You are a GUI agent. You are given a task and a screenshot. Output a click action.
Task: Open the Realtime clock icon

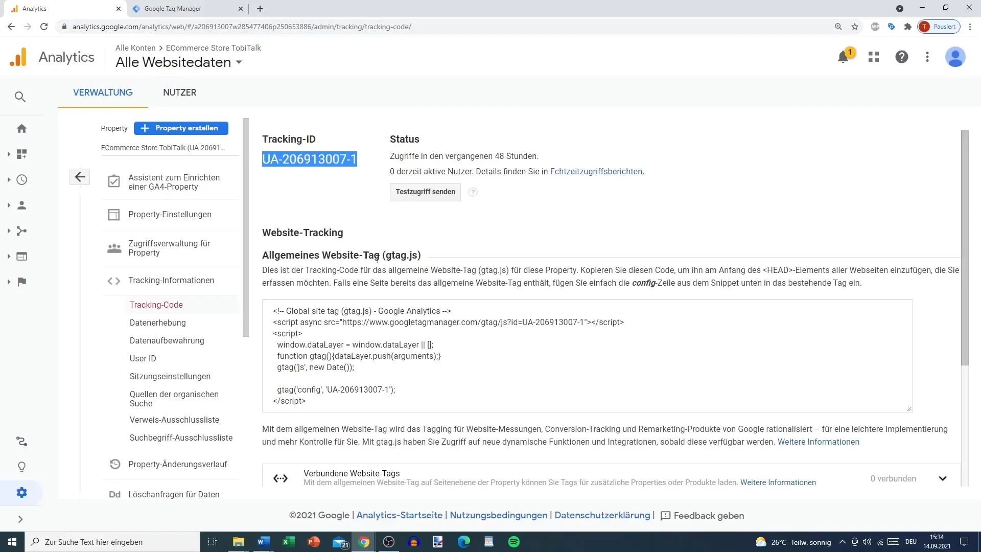coord(21,179)
